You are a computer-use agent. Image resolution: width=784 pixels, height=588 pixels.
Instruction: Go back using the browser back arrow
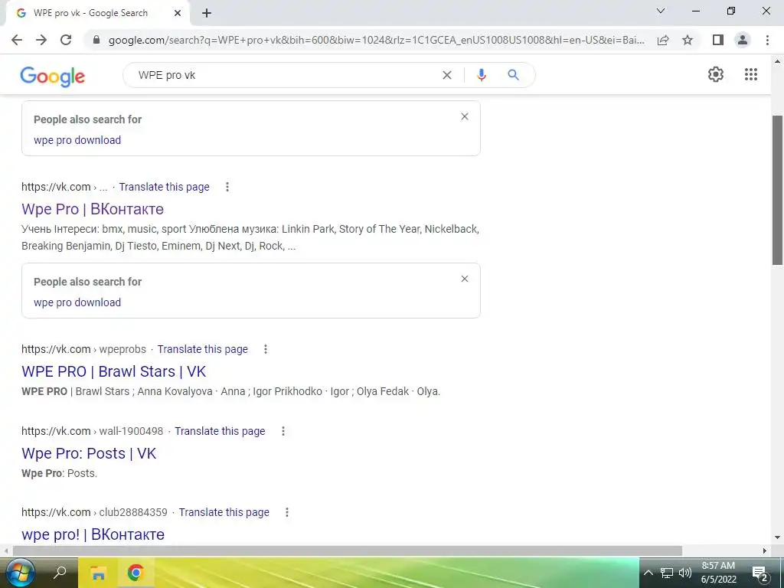pos(17,40)
